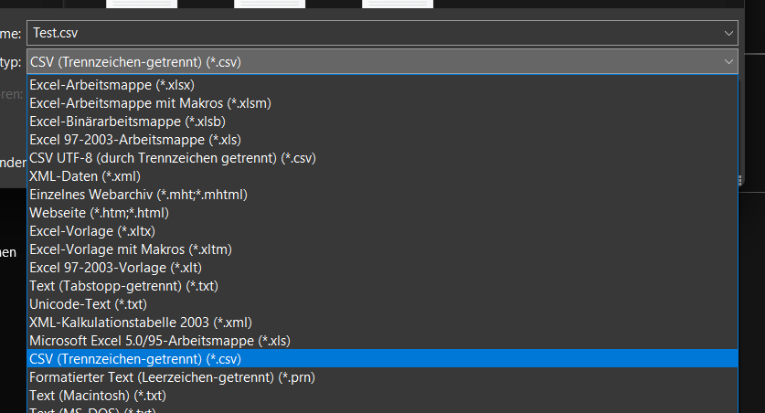Collapse the file type dropdown arrow
765x413 pixels.
(x=728, y=61)
